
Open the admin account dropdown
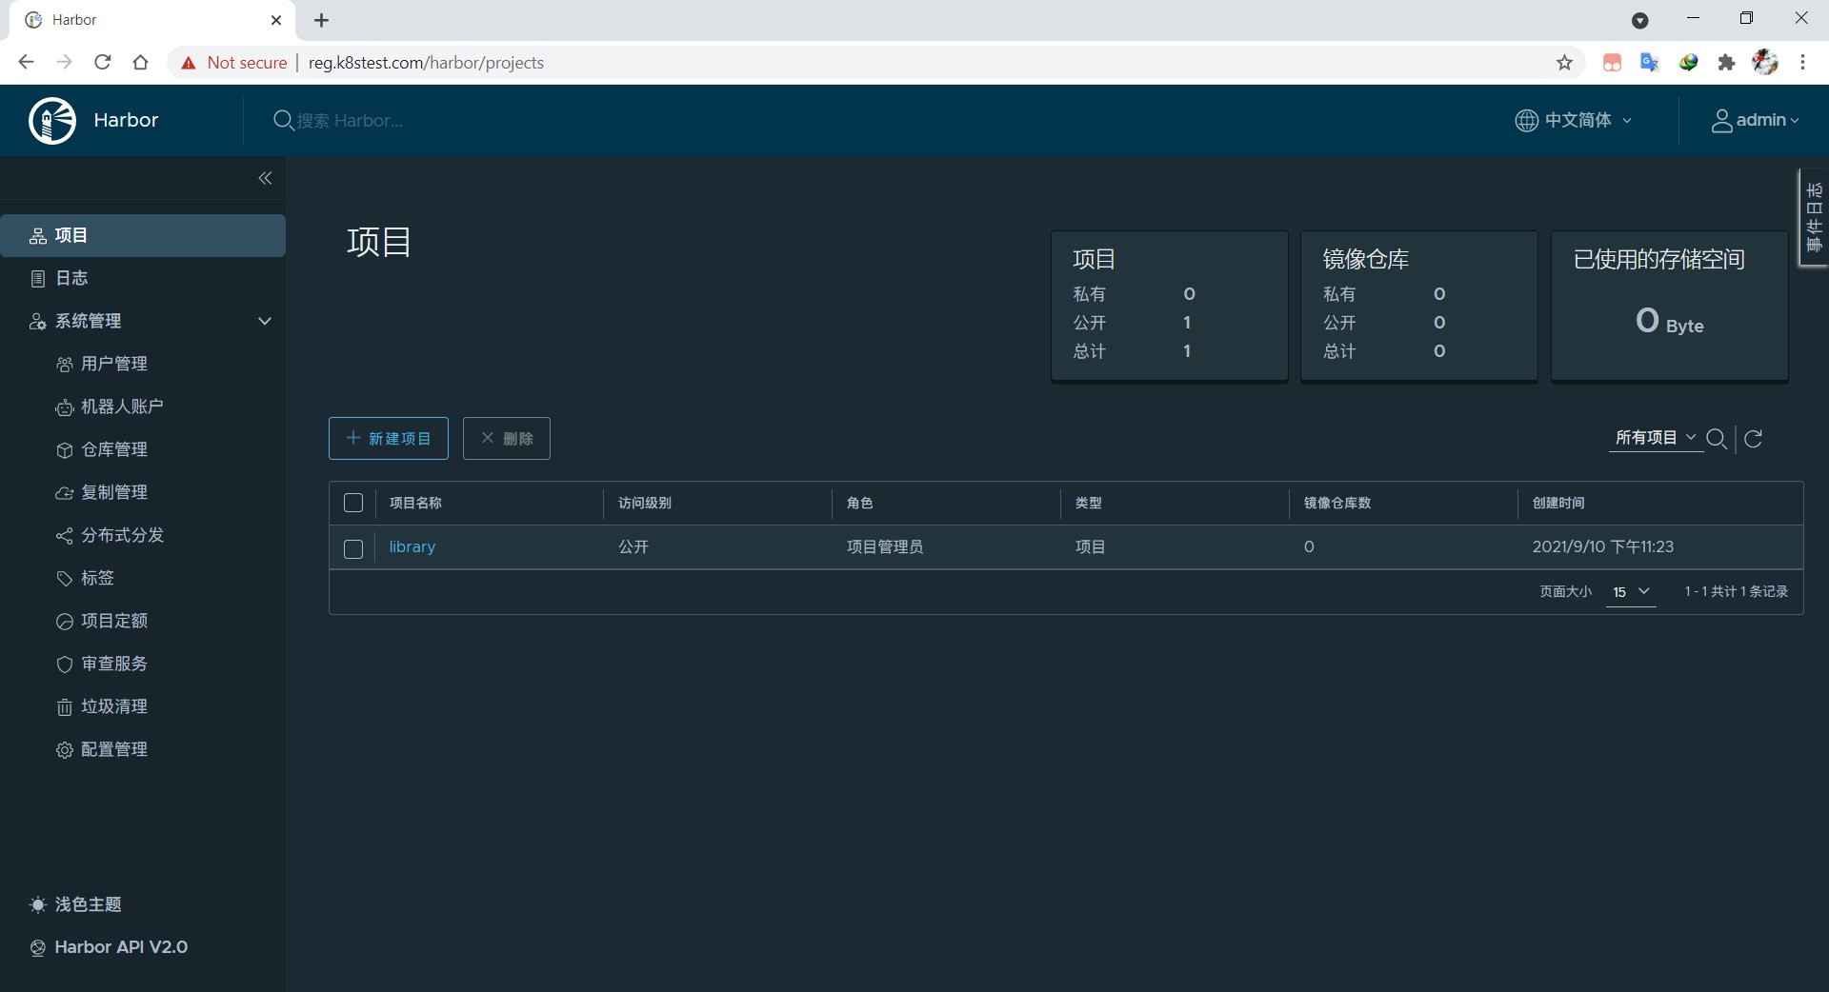(1756, 120)
